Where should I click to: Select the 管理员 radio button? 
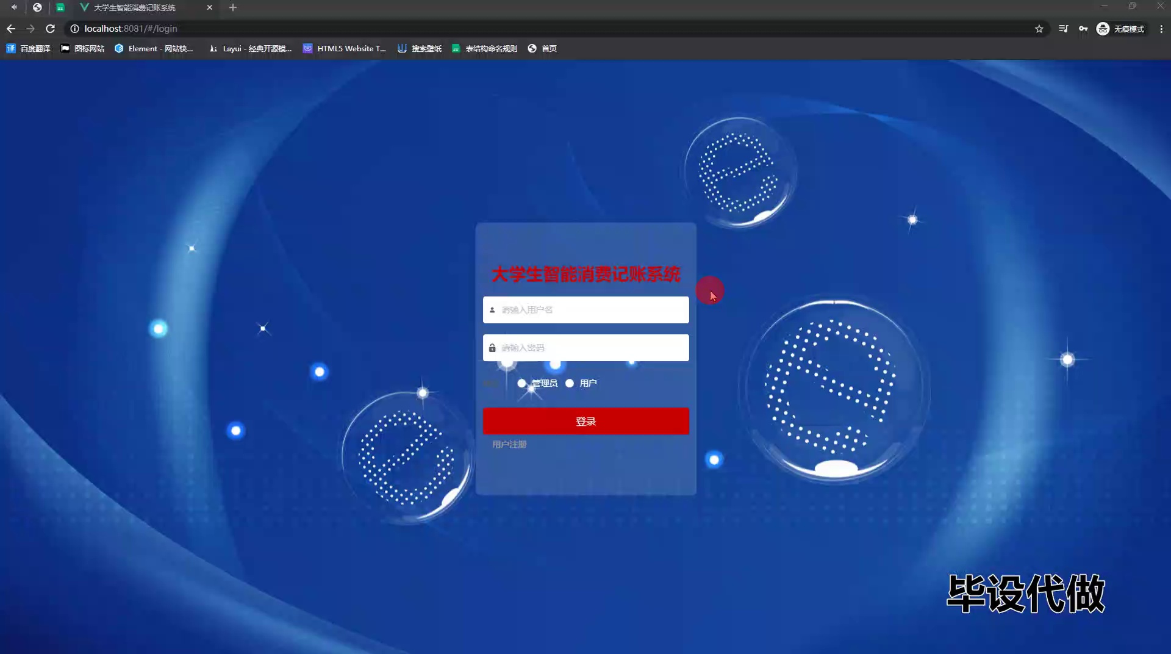coord(521,383)
